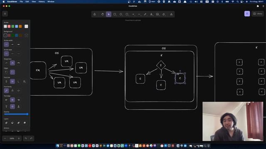Send selected element to back
This screenshot has width=266, height=149.
pos(6,123)
